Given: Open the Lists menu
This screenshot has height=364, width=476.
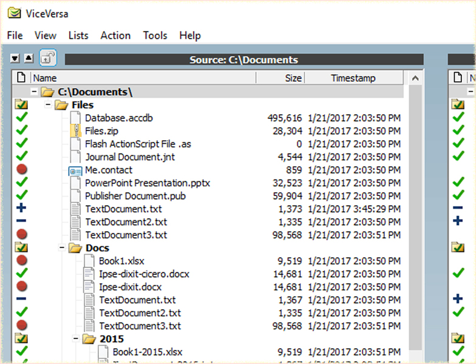Looking at the screenshot, I should pos(78,35).
